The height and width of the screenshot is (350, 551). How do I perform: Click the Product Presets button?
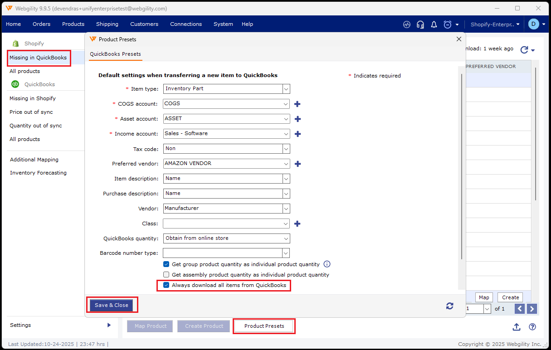264,326
